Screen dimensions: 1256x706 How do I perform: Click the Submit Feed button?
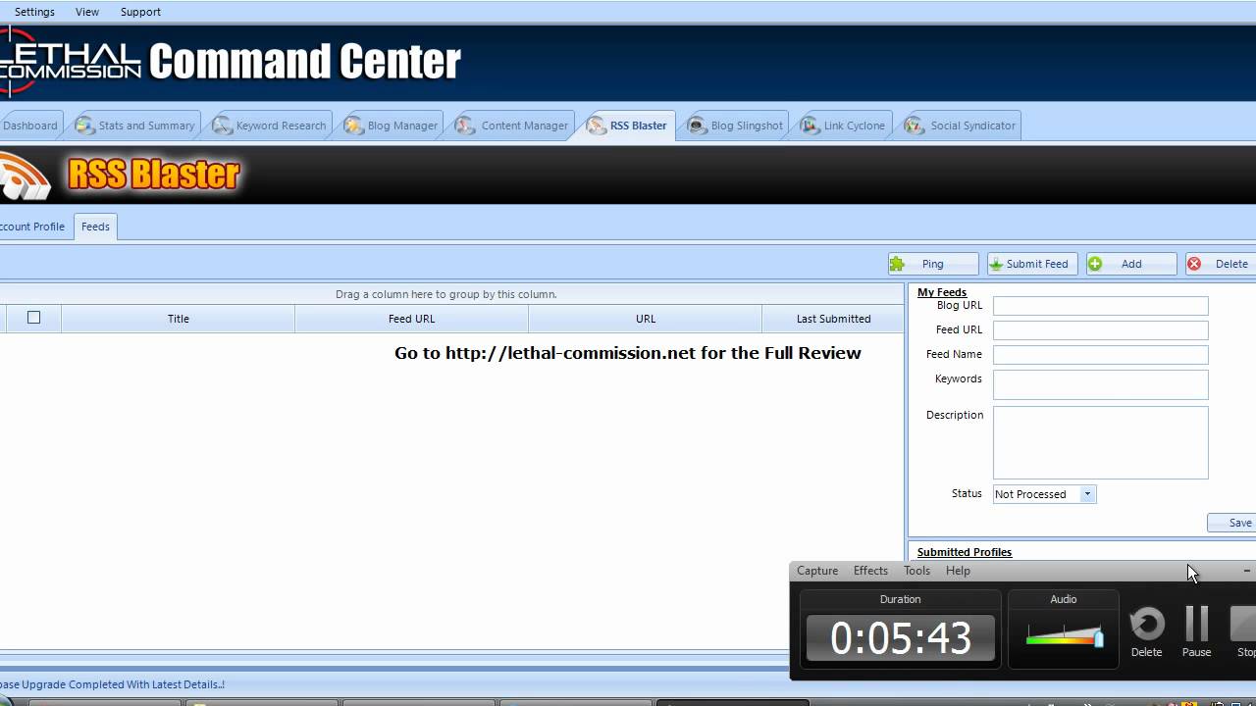[x=1032, y=264]
